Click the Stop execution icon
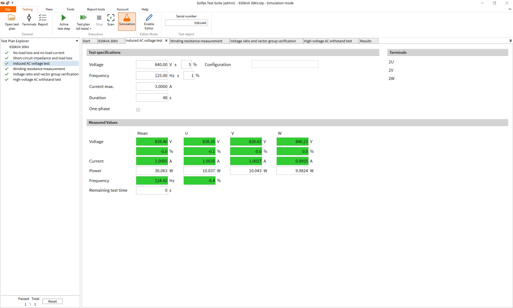Image resolution: width=513 pixels, height=308 pixels. point(99,18)
